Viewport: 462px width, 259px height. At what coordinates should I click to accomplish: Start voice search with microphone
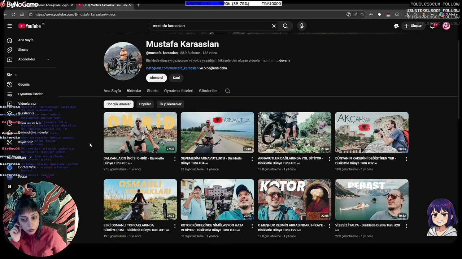pyautogui.click(x=302, y=26)
